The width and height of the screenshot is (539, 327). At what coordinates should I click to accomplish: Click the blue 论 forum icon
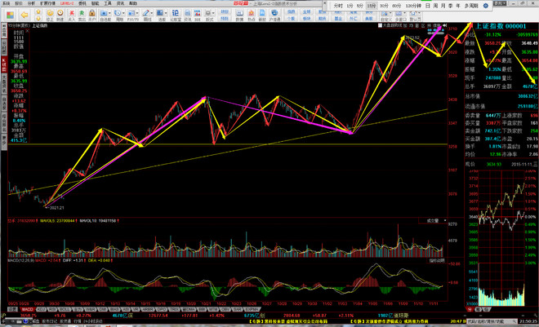coord(176,13)
